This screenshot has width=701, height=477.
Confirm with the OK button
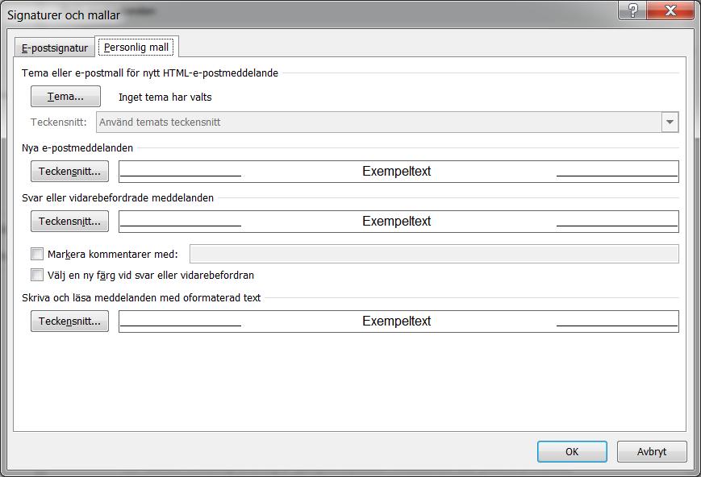coord(572,451)
